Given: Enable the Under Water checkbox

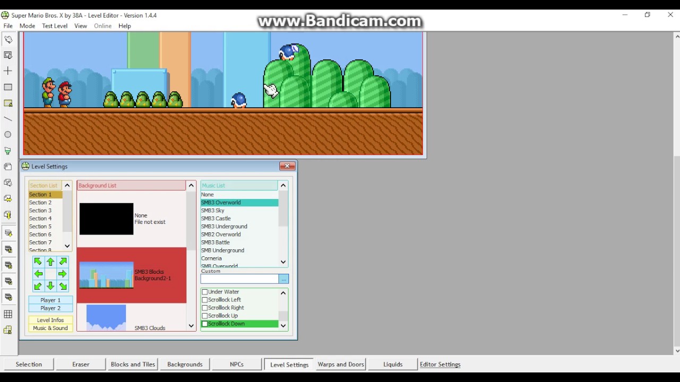Looking at the screenshot, I should [205, 292].
